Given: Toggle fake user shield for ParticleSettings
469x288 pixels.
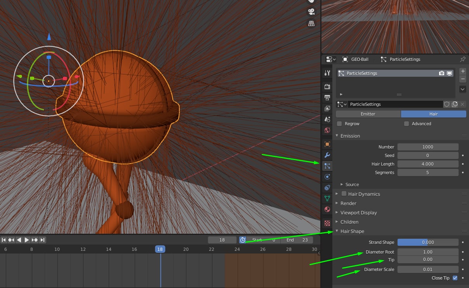Looking at the screenshot, I should coord(447,104).
